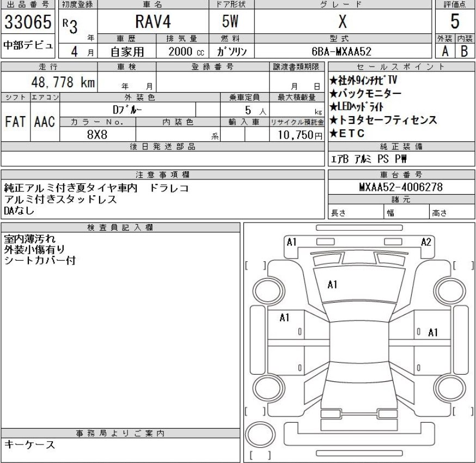Select the interior grade B

click(x=464, y=51)
